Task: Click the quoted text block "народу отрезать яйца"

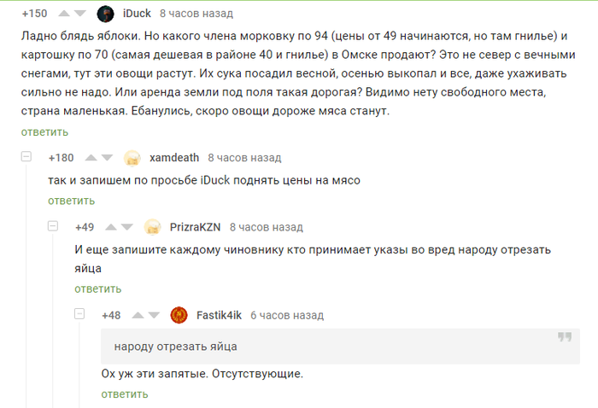Action: (x=333, y=347)
